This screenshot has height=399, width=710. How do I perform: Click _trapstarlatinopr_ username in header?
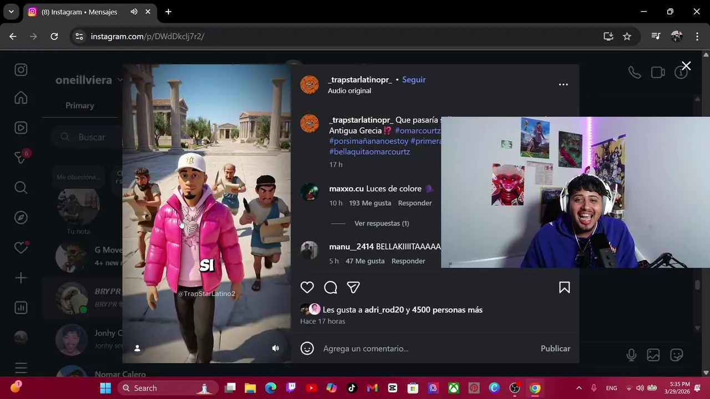coord(360,80)
